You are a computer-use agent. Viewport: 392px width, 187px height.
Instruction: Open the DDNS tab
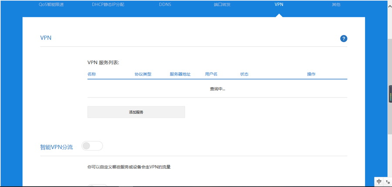165,4
